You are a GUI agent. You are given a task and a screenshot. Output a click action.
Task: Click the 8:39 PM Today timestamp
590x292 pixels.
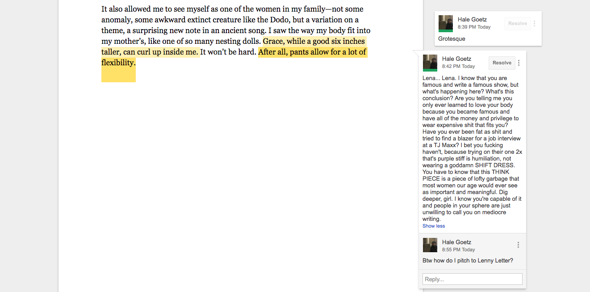(474, 27)
